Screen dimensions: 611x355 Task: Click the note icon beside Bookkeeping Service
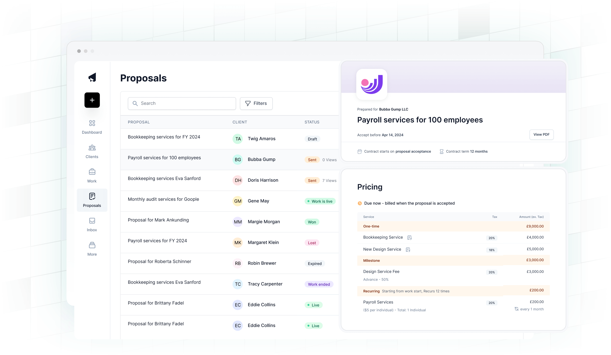tap(410, 238)
